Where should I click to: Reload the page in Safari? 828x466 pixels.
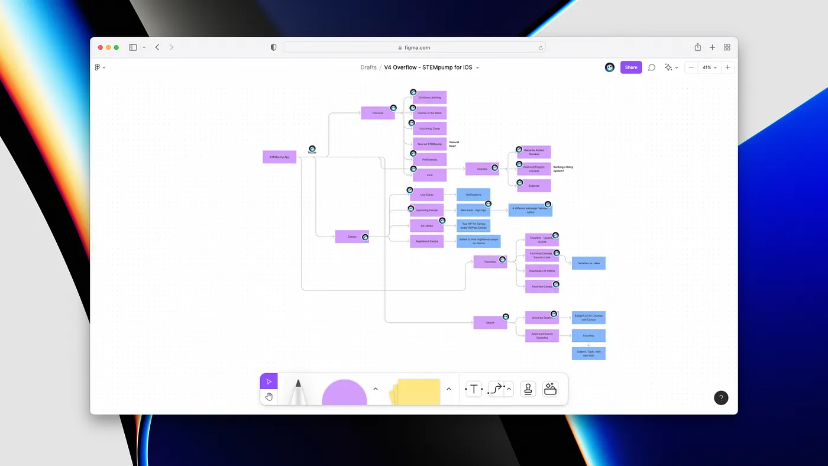point(540,47)
